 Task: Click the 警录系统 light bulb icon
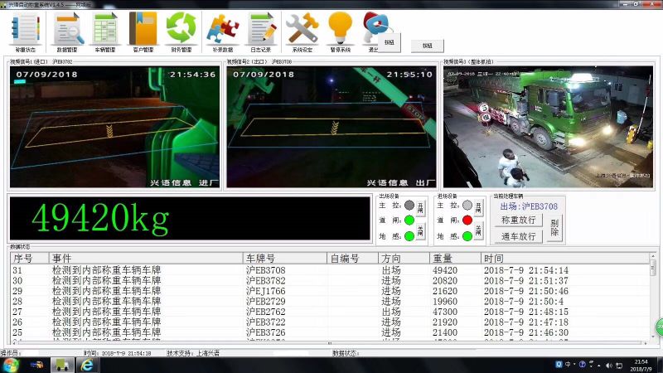point(341,31)
